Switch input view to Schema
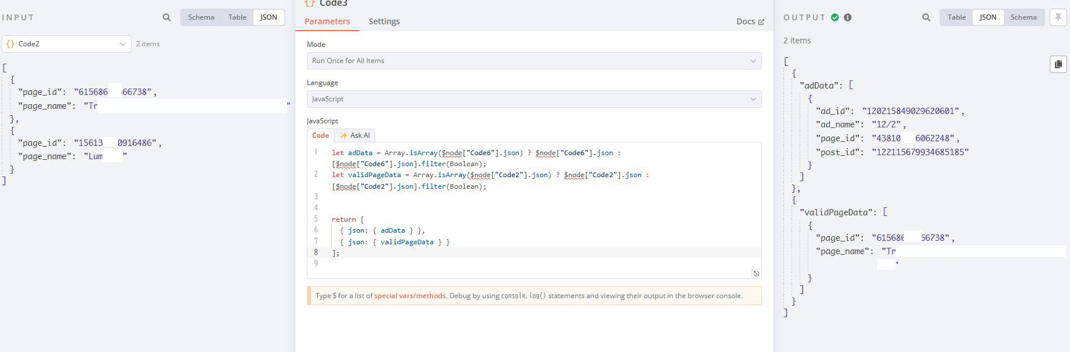The width and height of the screenshot is (1070, 352). click(x=201, y=17)
